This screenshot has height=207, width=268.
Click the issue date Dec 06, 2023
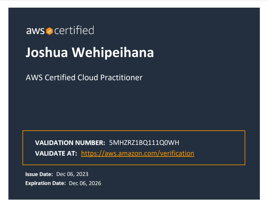pos(72,174)
